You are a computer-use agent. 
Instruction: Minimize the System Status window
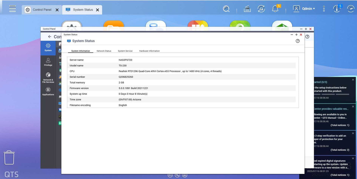(292, 35)
